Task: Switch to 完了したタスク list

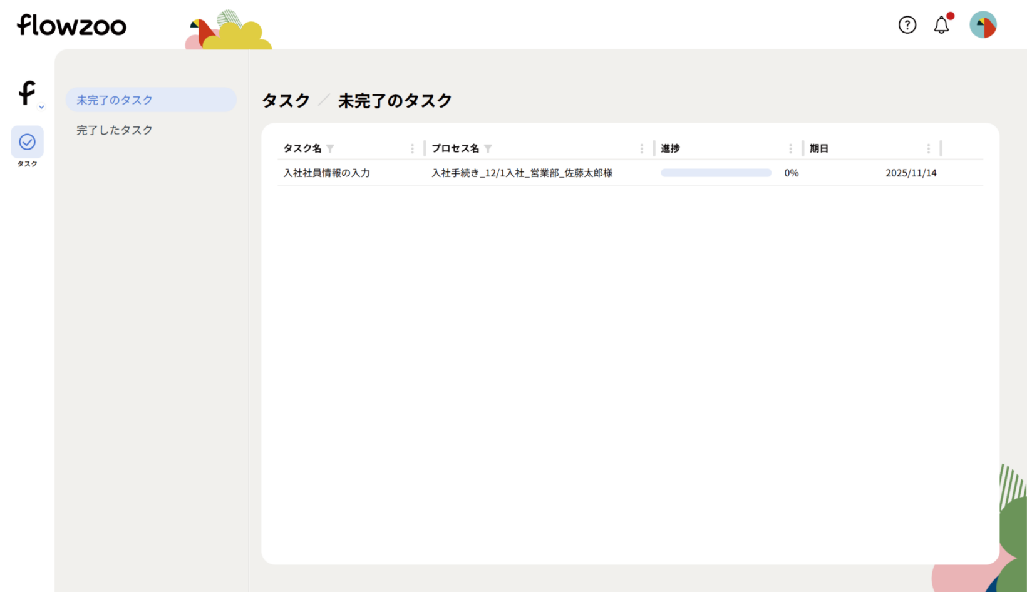Action: click(x=115, y=130)
